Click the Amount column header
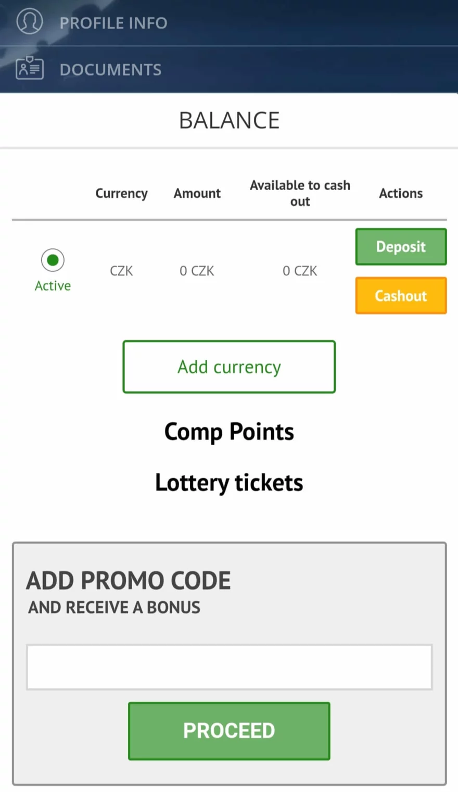Viewport: 458px width, 792px height. click(197, 193)
